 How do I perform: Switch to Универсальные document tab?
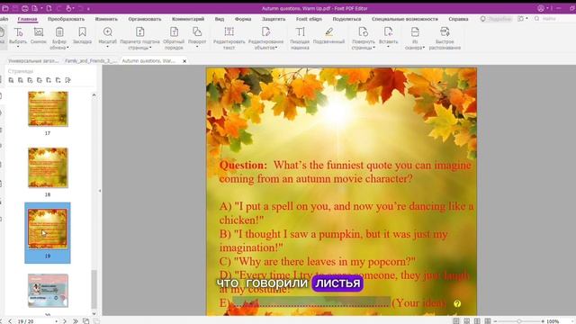tap(33, 61)
